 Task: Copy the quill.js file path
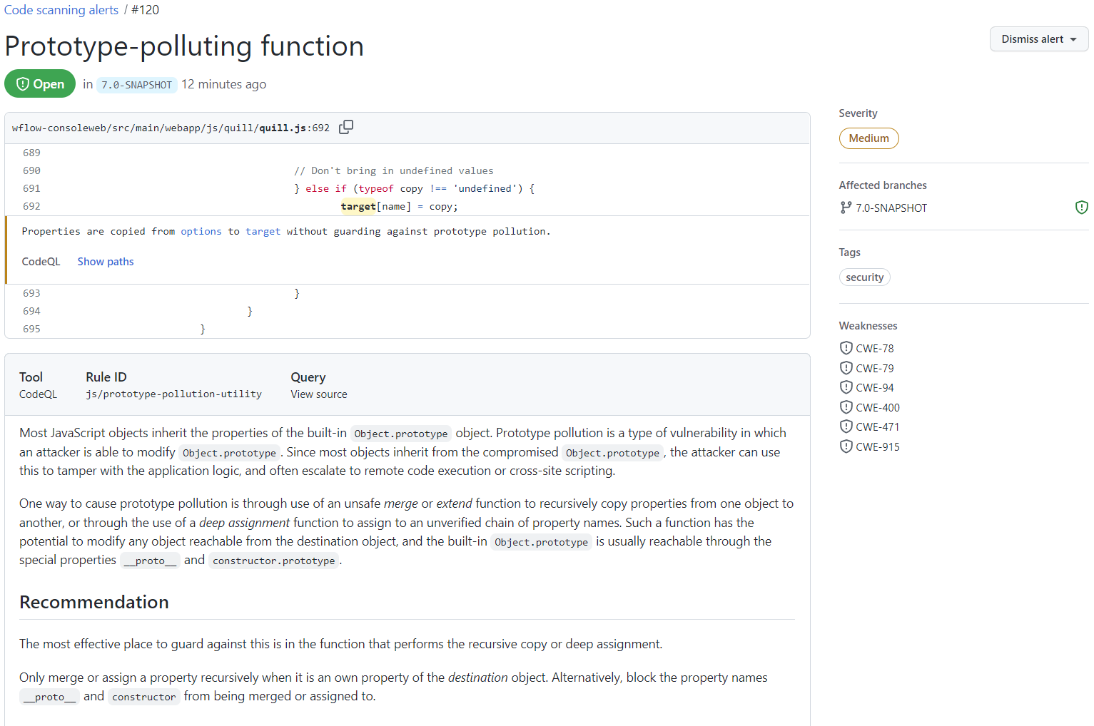(x=346, y=126)
